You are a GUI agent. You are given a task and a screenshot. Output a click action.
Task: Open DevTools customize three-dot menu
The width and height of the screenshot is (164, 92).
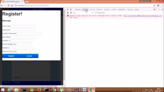click(x=159, y=9)
